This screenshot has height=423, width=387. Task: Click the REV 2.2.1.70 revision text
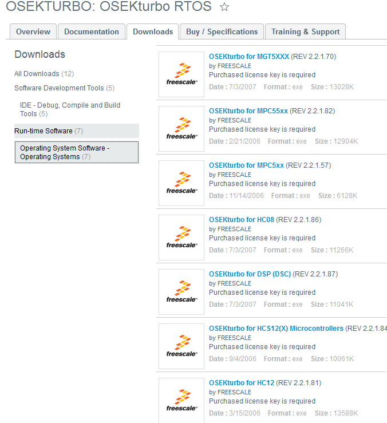313,57
